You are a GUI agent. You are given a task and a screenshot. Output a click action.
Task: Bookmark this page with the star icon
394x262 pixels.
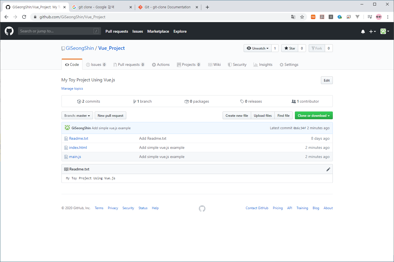pyautogui.click(x=302, y=17)
